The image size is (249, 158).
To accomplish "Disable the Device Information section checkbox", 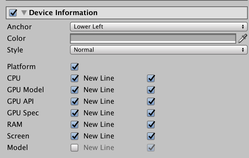I will (x=13, y=13).
